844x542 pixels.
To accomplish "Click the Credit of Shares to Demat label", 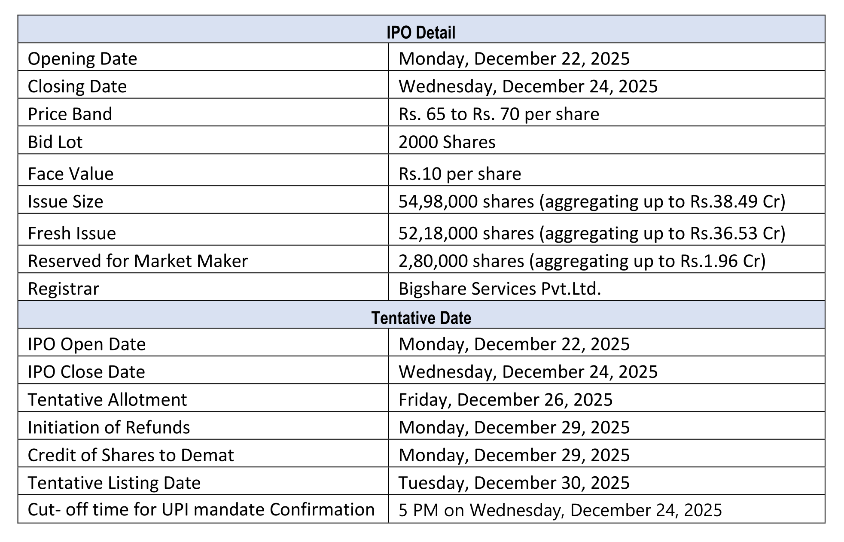I will (x=131, y=455).
